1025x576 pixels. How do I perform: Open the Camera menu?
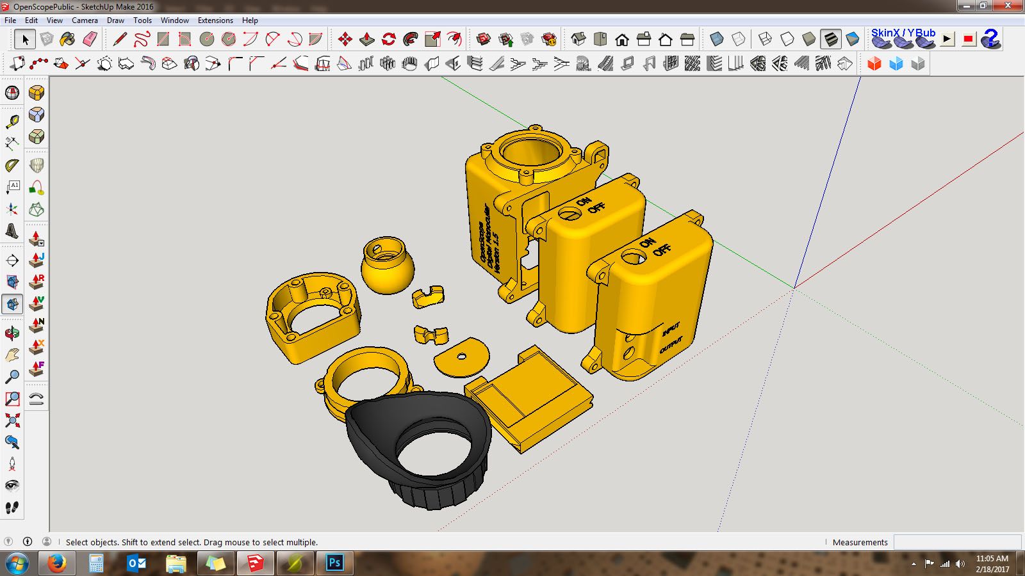click(85, 20)
